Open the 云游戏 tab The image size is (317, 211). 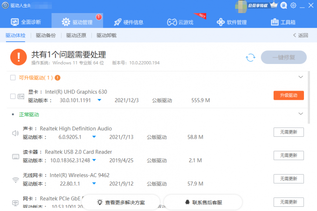[x=180, y=22]
